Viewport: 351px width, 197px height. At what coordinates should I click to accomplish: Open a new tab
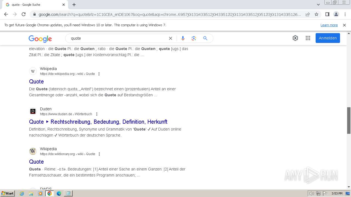click(74, 5)
